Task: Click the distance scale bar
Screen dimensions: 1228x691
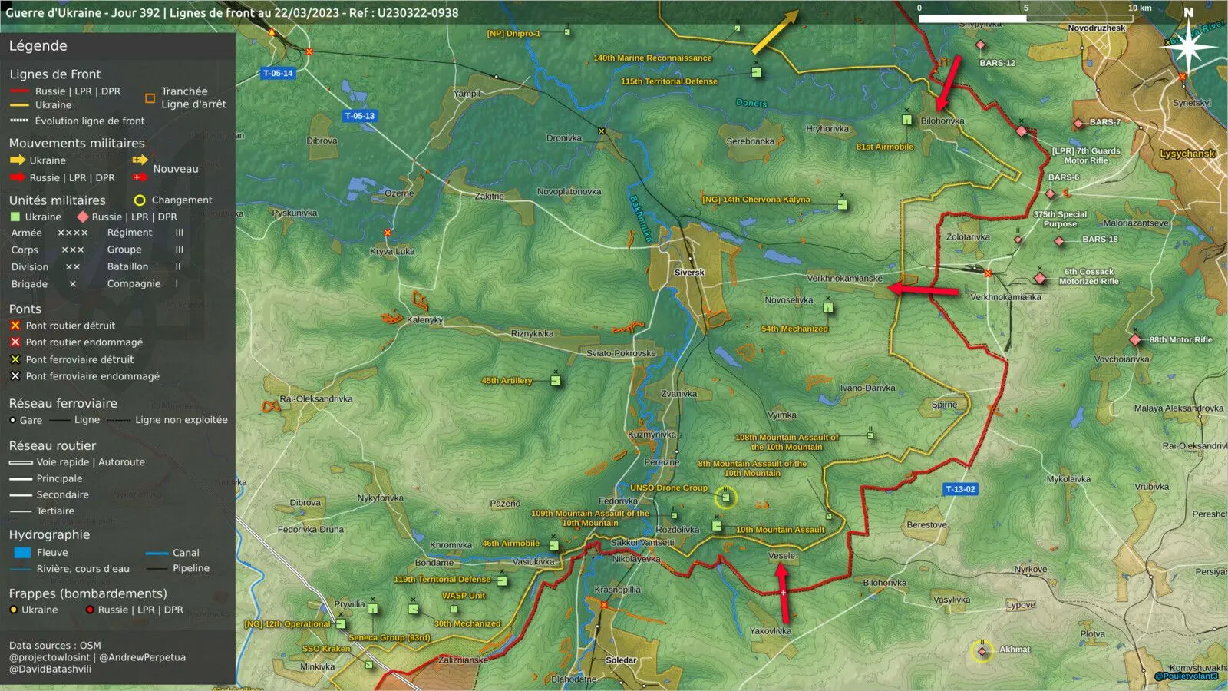Action: (x=1026, y=19)
